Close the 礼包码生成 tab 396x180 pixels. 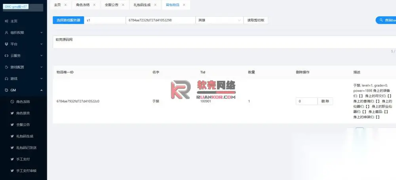pyautogui.click(x=155, y=5)
